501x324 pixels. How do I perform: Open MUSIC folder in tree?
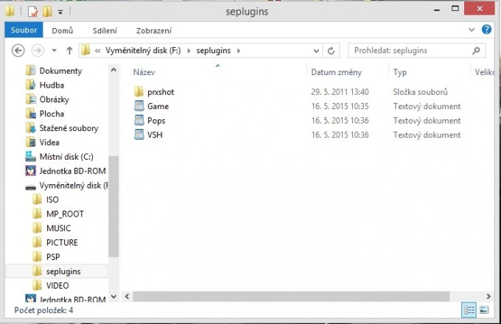pos(58,228)
